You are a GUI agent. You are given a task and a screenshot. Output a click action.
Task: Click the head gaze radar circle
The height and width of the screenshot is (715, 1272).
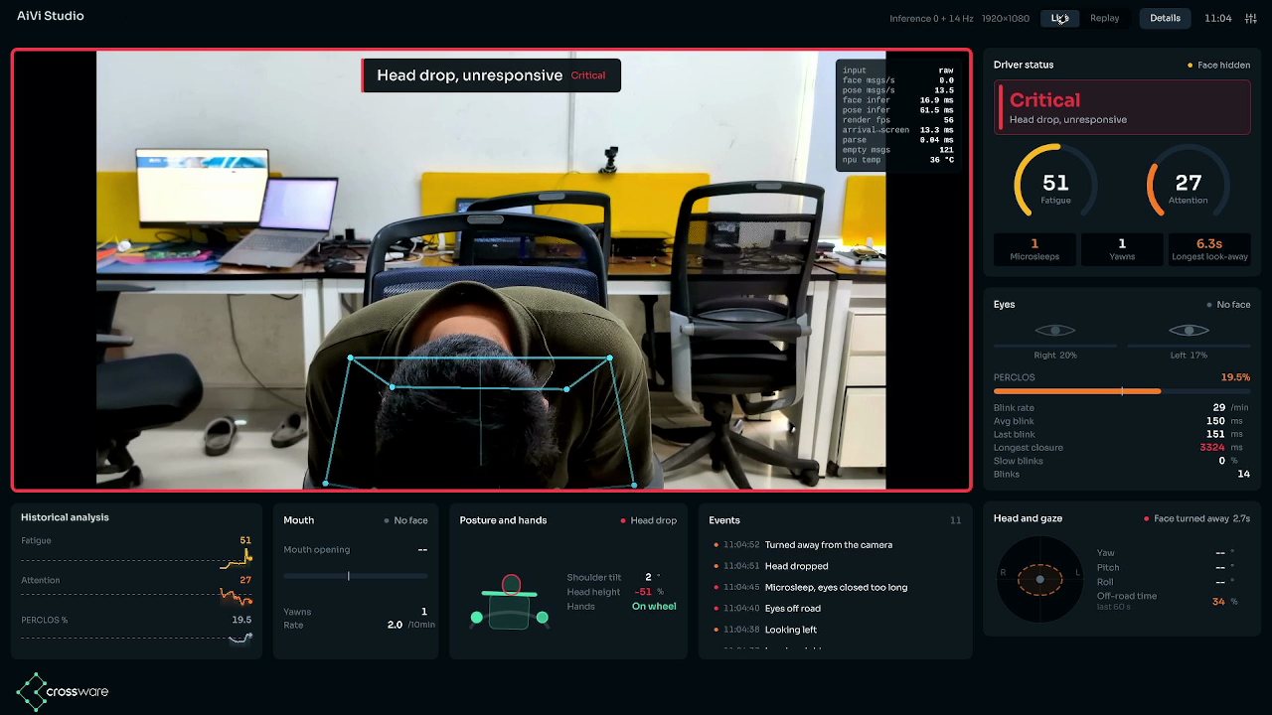pos(1040,579)
